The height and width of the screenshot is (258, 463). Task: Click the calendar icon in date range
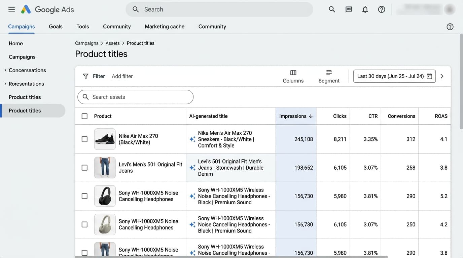429,76
